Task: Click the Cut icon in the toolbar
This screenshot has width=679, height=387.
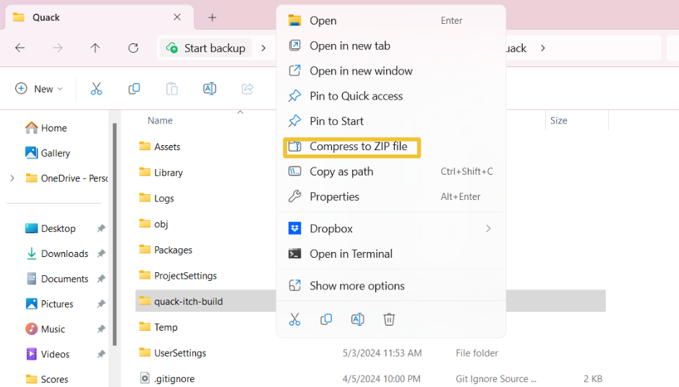Action: pos(96,89)
